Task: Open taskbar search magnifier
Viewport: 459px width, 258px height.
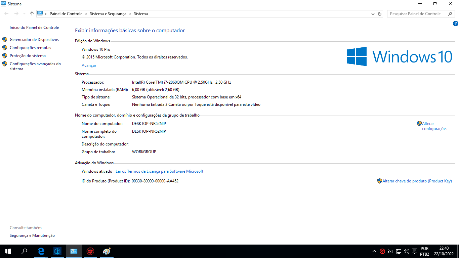Action: click(x=24, y=251)
